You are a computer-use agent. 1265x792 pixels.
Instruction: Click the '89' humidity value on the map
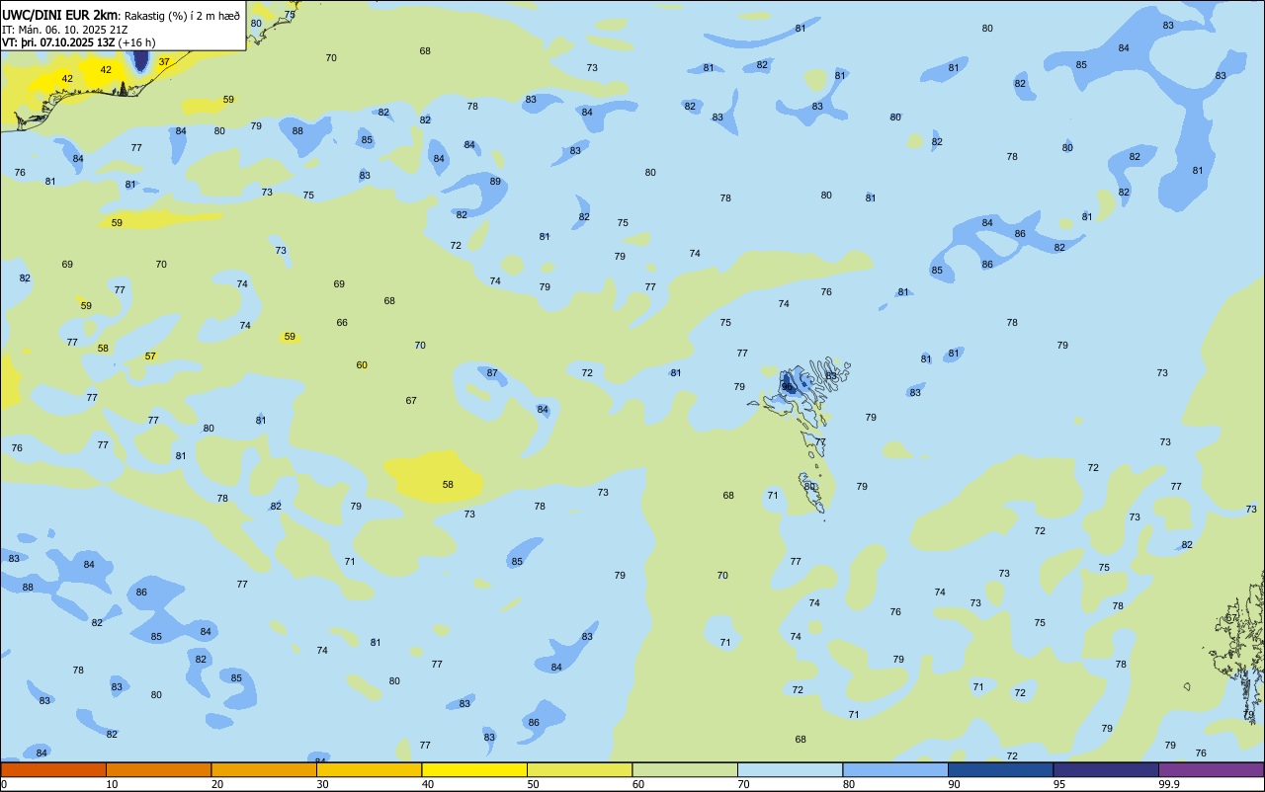click(495, 181)
